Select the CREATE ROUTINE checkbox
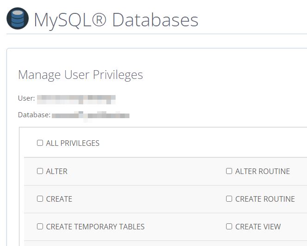Image resolution: width=307 pixels, height=246 pixels. [x=229, y=199]
